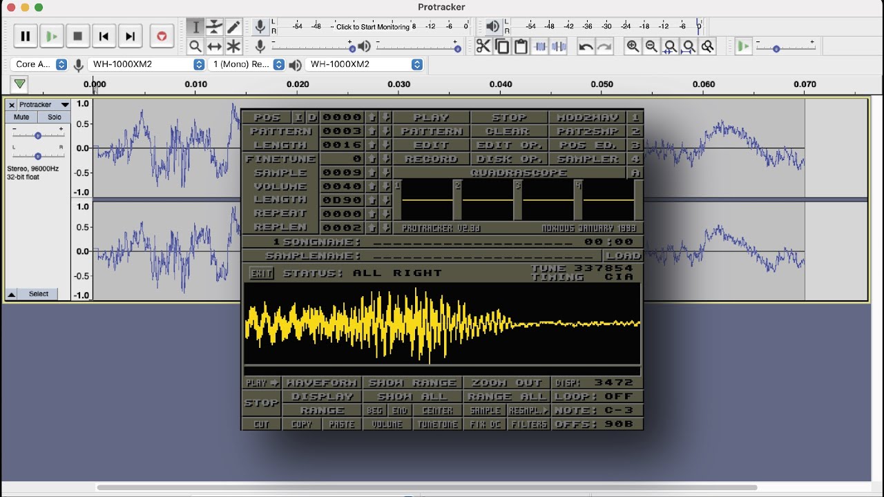The image size is (884, 497).
Task: Click the track Select button
Action: click(39, 294)
